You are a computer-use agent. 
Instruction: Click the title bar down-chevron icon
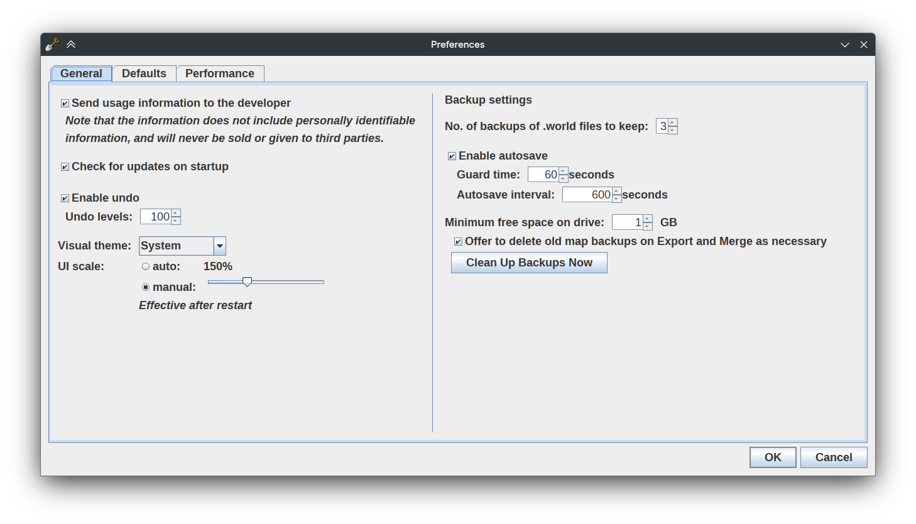845,45
